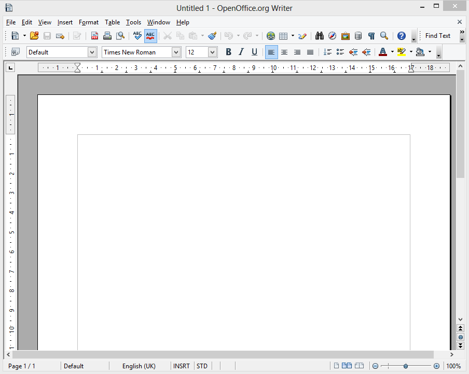Screen dimensions: 469x374
Task: Click the Data Sources icon
Action: click(358, 36)
